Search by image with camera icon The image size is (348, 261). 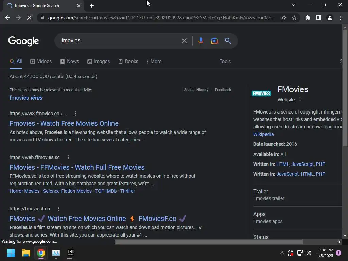click(214, 41)
